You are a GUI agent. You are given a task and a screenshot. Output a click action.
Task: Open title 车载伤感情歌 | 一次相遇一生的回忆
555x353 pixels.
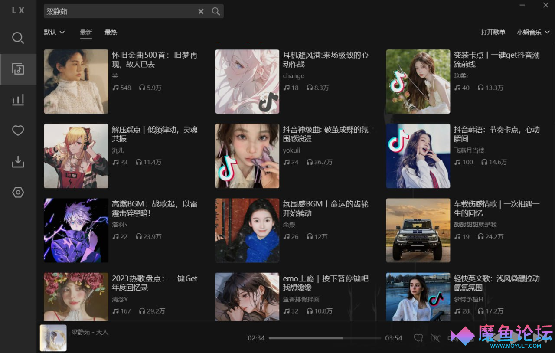pos(497,209)
